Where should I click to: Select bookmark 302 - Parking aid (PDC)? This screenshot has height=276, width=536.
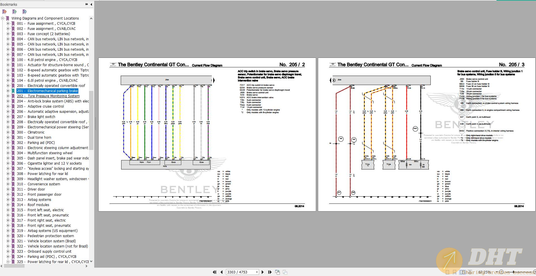pyautogui.click(x=36, y=142)
